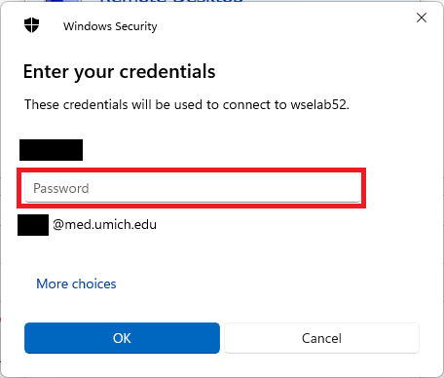Open the More choices link
The width and height of the screenshot is (444, 378).
tap(76, 283)
